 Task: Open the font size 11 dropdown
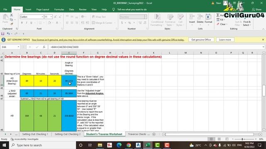pyautogui.click(x=51, y=17)
